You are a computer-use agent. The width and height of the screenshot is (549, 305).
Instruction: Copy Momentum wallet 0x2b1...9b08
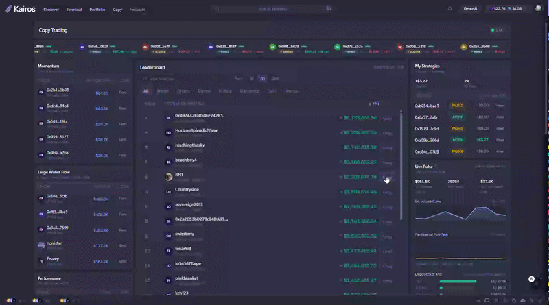tap(123, 93)
